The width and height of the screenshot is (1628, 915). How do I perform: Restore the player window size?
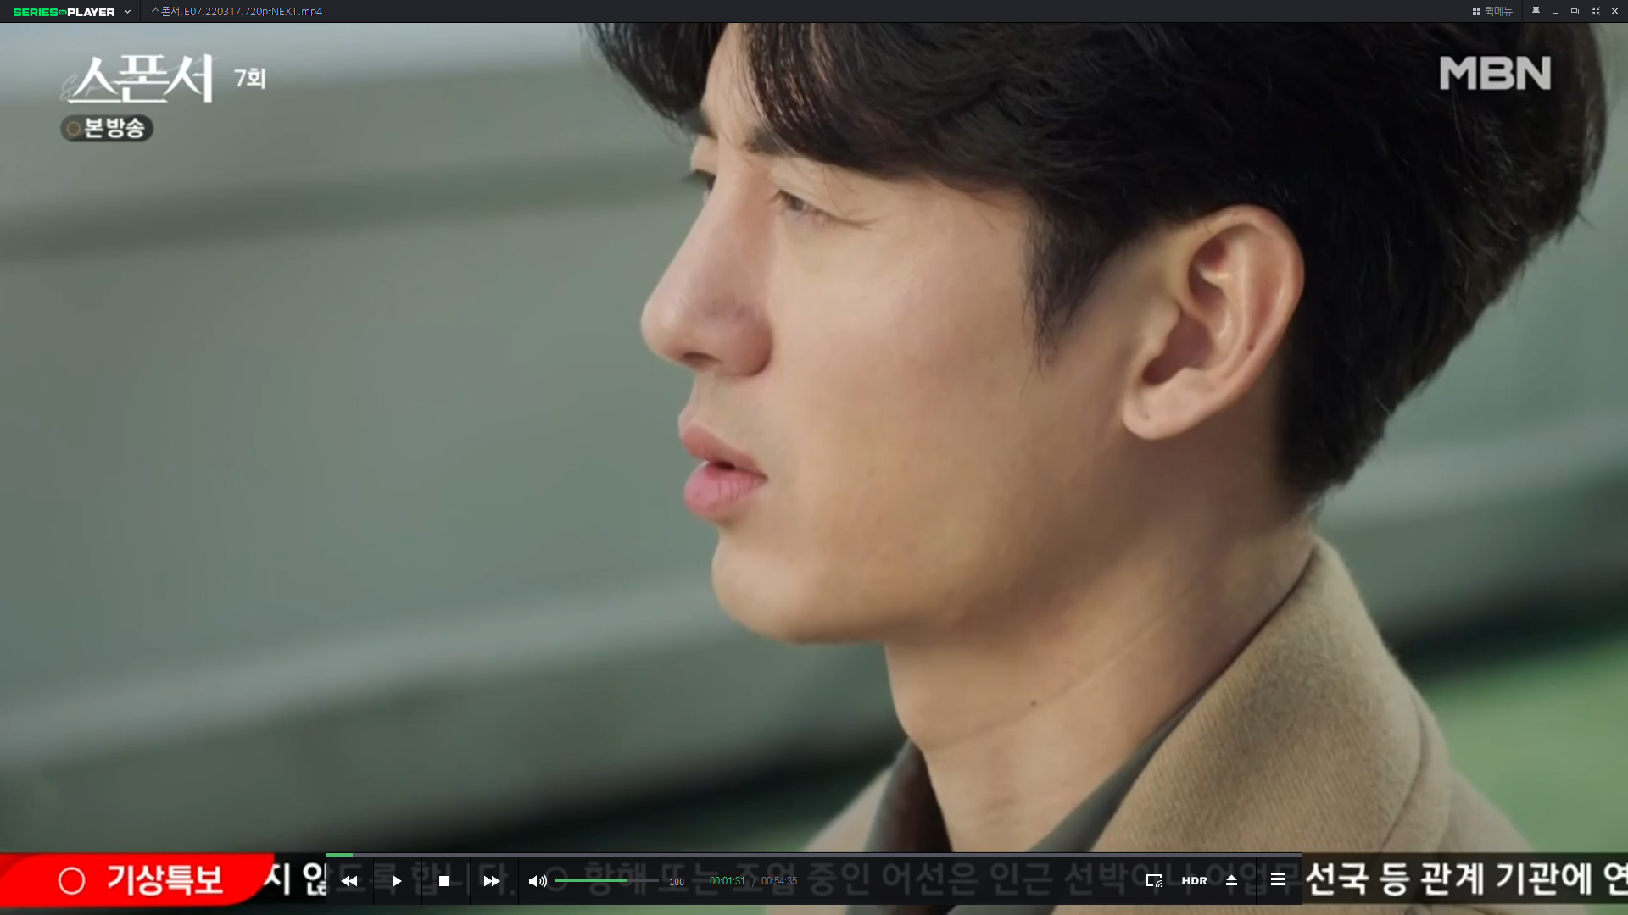click(x=1575, y=11)
